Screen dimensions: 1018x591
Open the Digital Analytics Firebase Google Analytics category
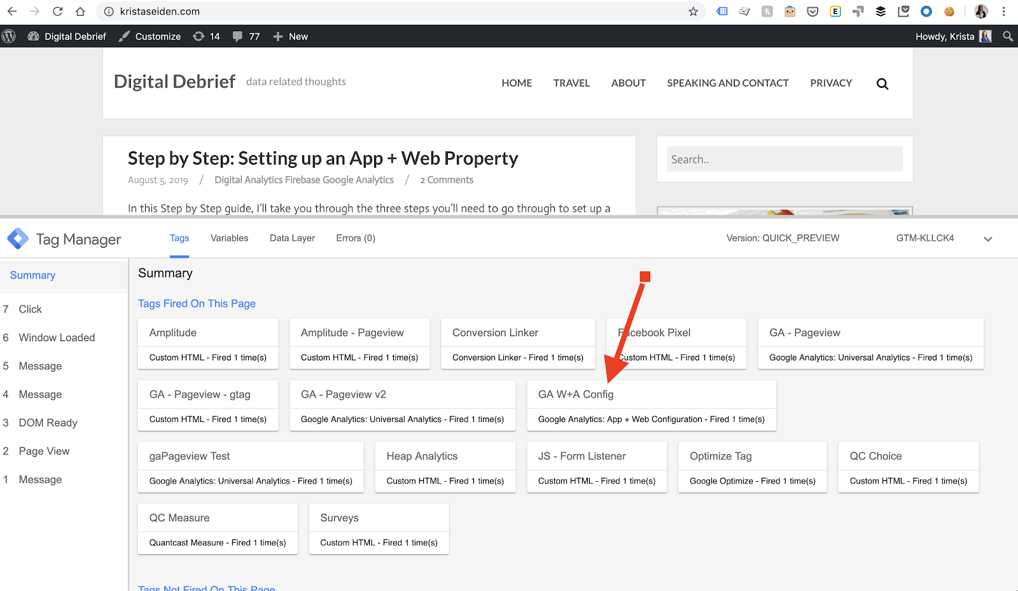pyautogui.click(x=304, y=180)
